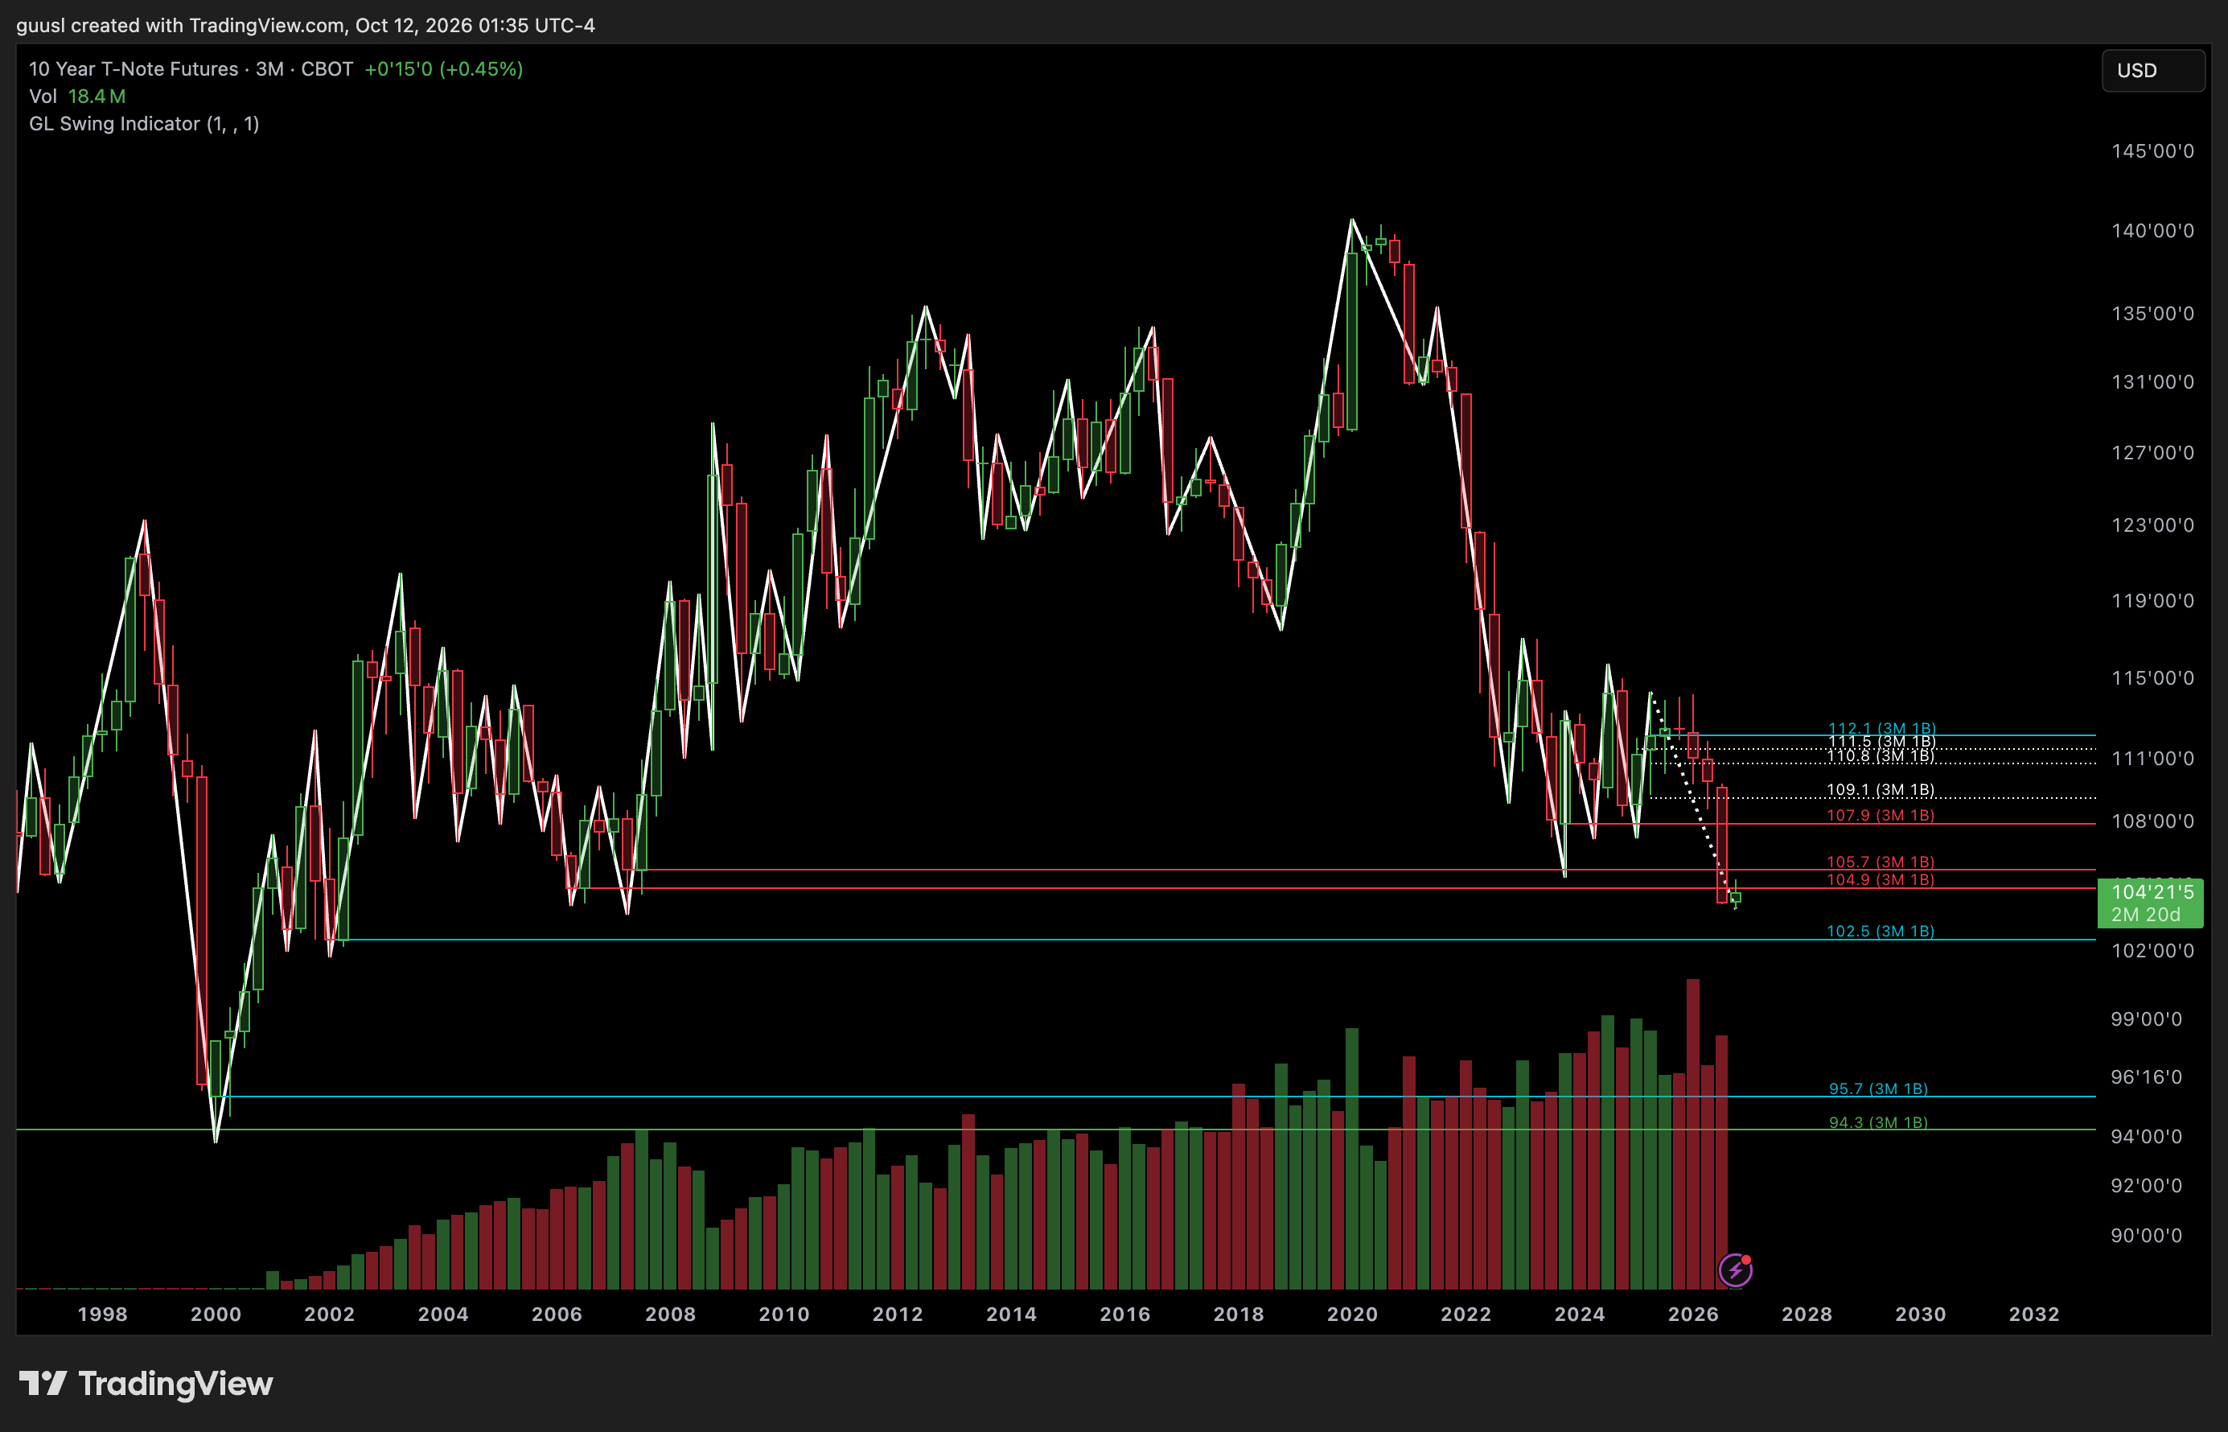Viewport: 2228px width, 1432px height.
Task: Select the 110.8 (3M 1B) level label
Action: coord(1881,756)
